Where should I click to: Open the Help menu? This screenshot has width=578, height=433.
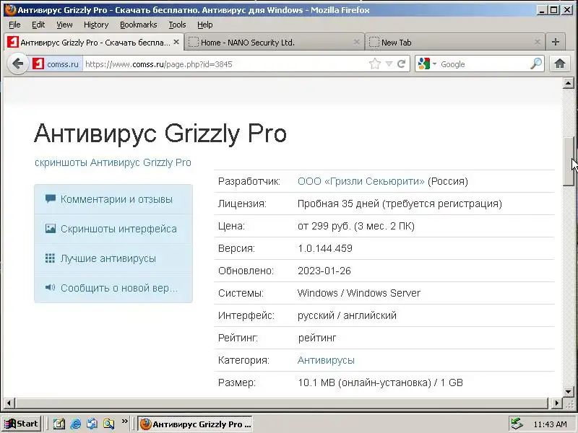(204, 25)
